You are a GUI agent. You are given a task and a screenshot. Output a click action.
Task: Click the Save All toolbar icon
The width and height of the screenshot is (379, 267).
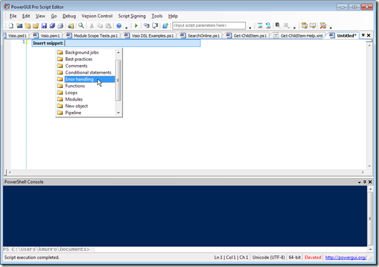point(52,26)
